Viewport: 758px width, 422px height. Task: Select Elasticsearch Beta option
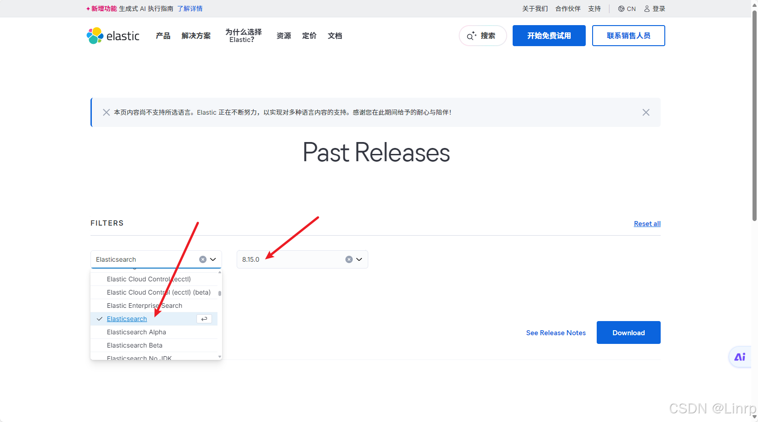click(x=154, y=345)
